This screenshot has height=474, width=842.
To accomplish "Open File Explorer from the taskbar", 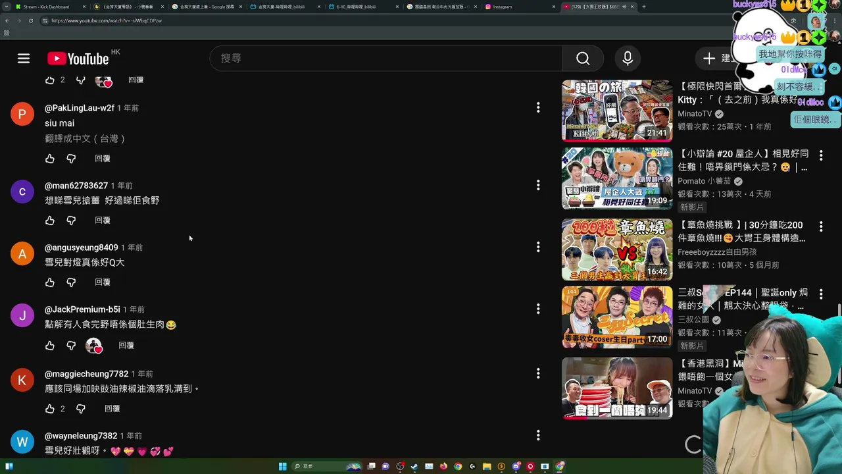I will pos(487,466).
